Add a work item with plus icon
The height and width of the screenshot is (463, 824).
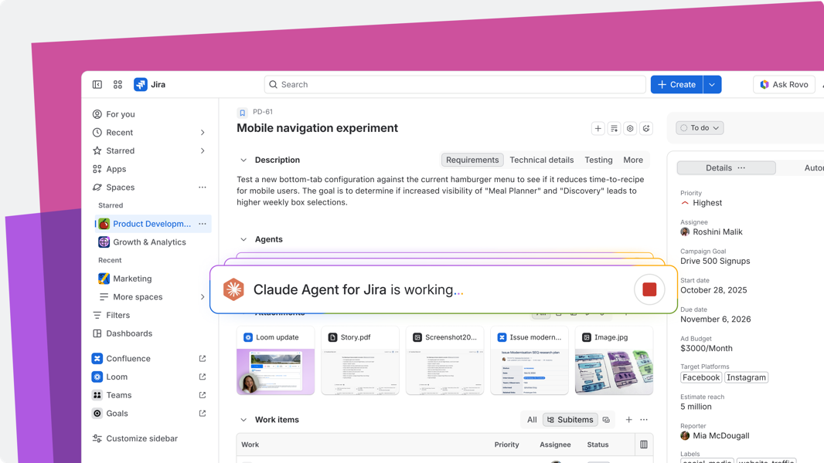[x=628, y=420]
